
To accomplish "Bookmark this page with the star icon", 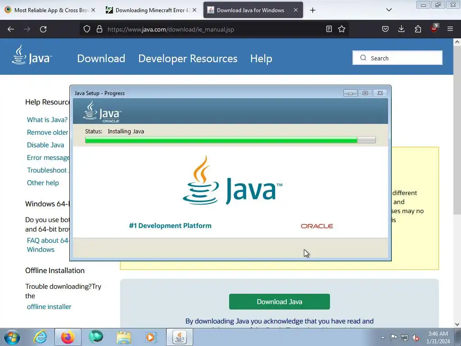I will click(x=342, y=29).
